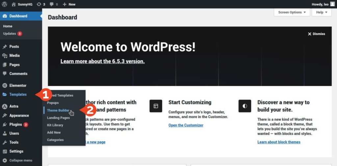Open the Posts menu label

14,47
